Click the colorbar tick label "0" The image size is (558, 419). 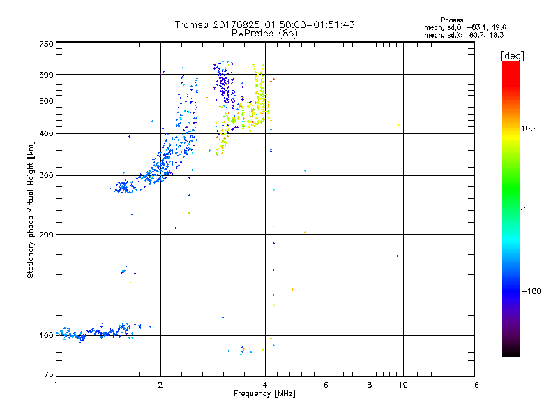[523, 210]
